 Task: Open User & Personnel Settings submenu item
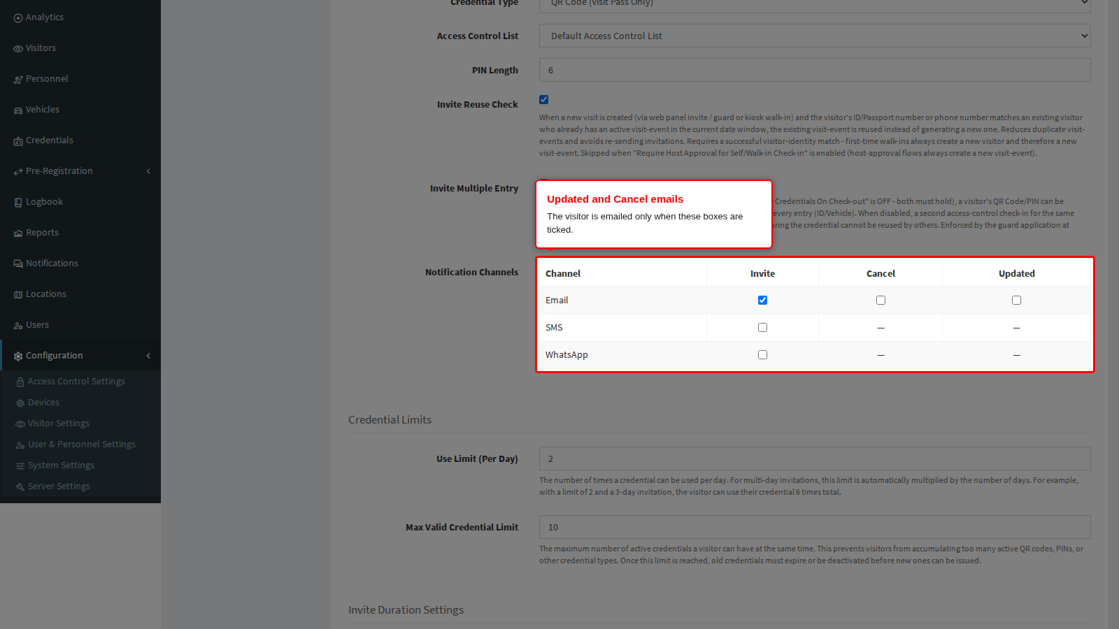point(82,444)
